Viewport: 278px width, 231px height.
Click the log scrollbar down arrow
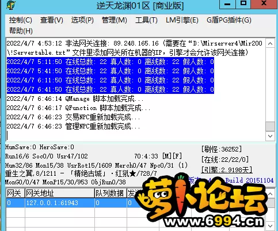tap(270, 136)
